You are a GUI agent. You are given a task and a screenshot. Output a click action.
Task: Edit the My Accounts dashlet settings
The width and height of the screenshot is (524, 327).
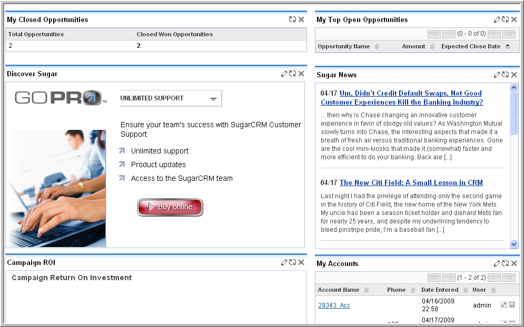click(497, 263)
